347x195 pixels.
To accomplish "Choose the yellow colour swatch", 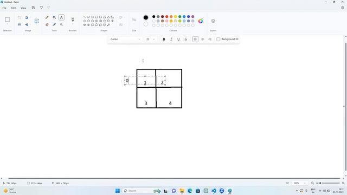I will pyautogui.click(x=176, y=17).
